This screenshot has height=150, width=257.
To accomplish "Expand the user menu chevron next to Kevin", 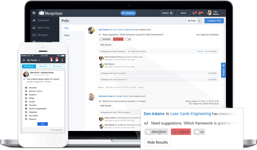I will [222, 13].
